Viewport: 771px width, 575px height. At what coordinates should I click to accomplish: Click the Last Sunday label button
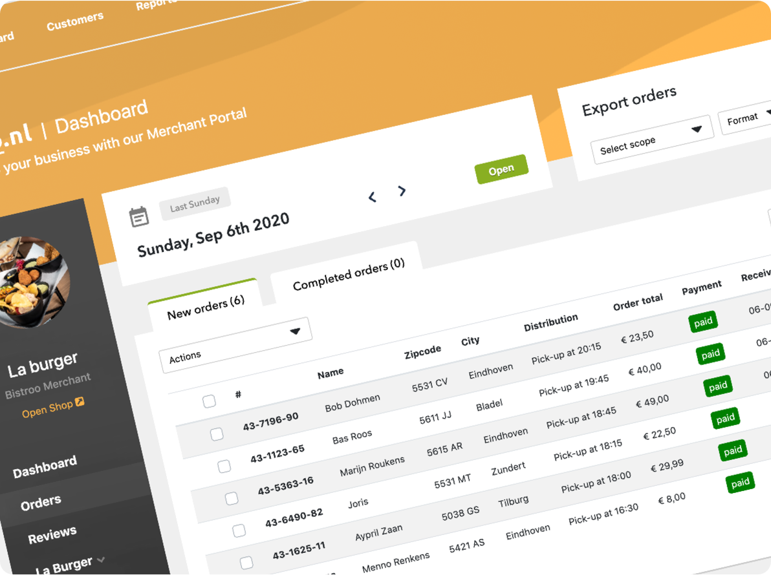click(x=195, y=204)
